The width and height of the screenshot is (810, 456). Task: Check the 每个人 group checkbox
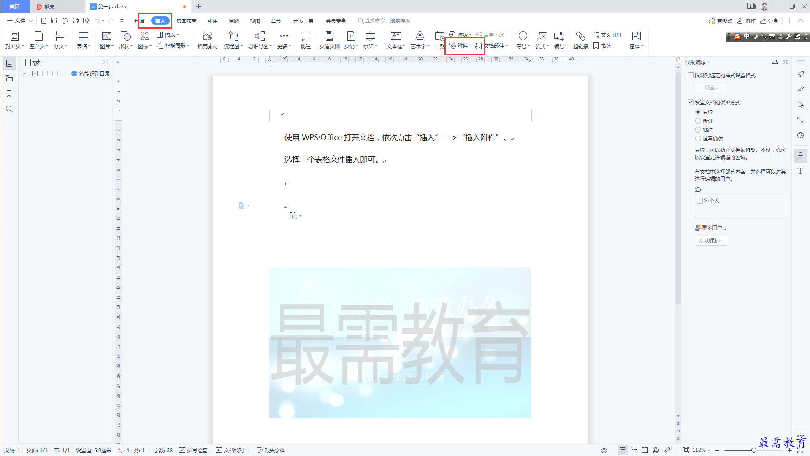click(x=700, y=201)
